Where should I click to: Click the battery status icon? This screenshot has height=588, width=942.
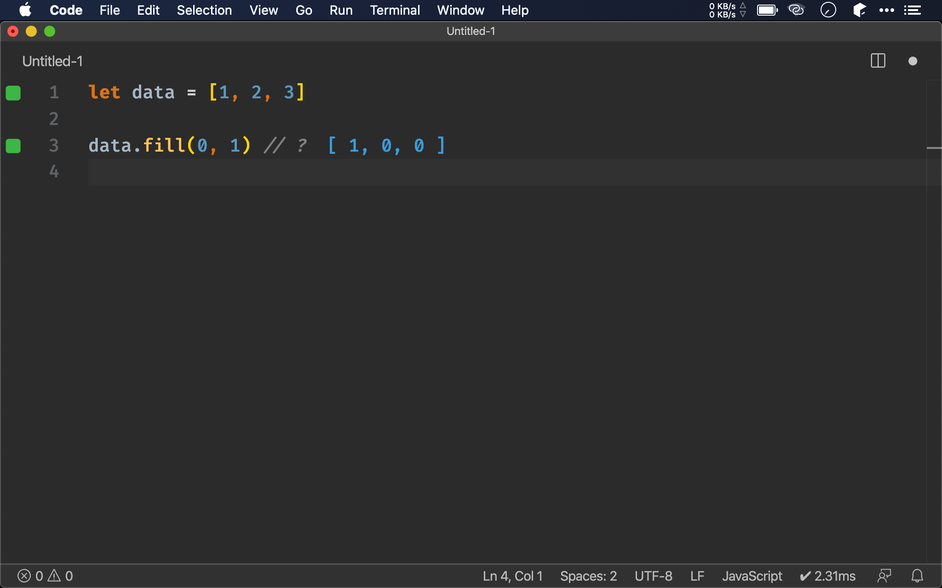pos(767,10)
